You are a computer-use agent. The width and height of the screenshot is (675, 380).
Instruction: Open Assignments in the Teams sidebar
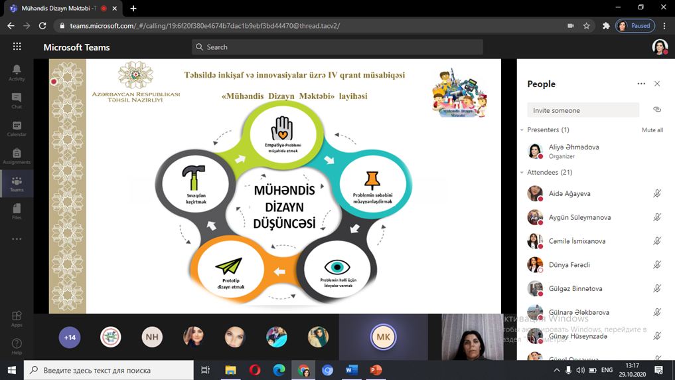[x=17, y=156]
